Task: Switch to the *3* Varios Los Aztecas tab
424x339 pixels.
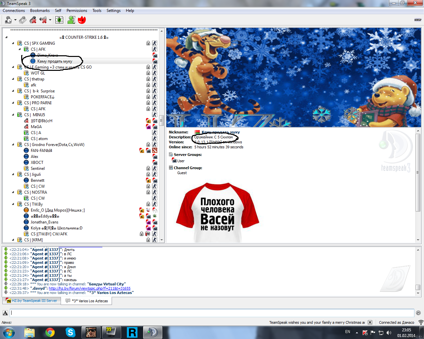Action: pos(87,301)
